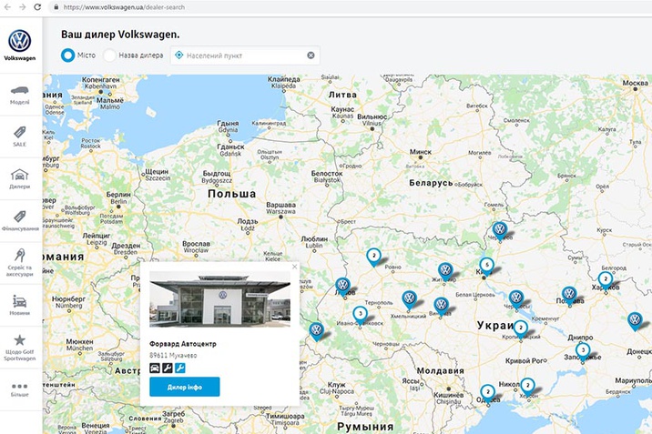652x434 pixels.
Task: Open the cluster of 2 dealers at Кропивницкий
Action: point(520,329)
